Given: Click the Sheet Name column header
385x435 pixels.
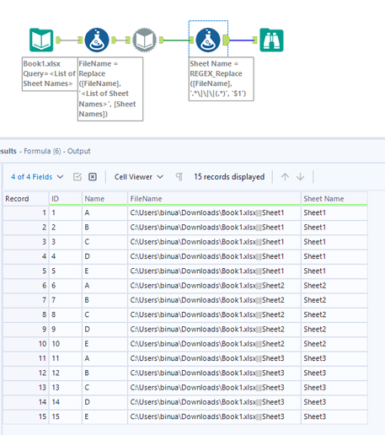Looking at the screenshot, I should tap(334, 199).
